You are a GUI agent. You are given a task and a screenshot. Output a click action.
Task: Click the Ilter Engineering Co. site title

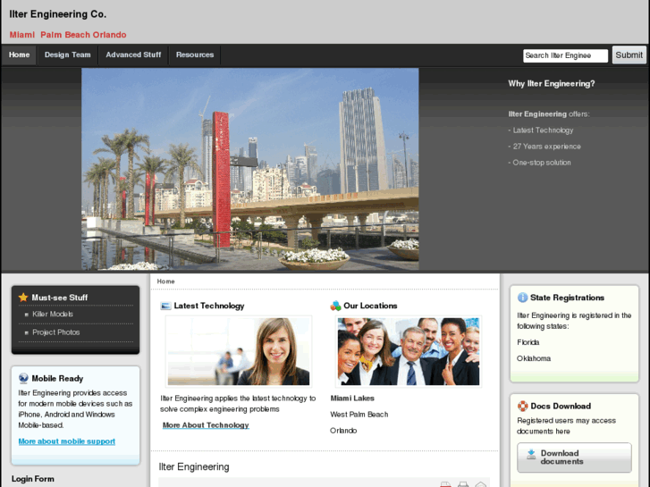click(x=57, y=14)
